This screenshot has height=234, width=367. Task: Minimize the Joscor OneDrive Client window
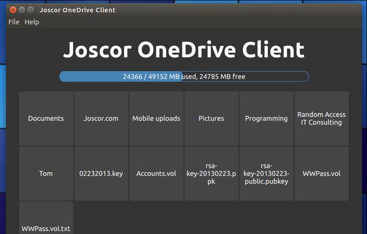[x=22, y=10]
